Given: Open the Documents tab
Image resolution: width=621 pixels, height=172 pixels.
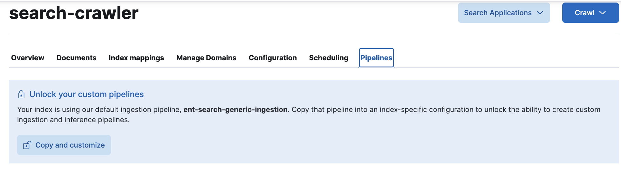Looking at the screenshot, I should 76,58.
